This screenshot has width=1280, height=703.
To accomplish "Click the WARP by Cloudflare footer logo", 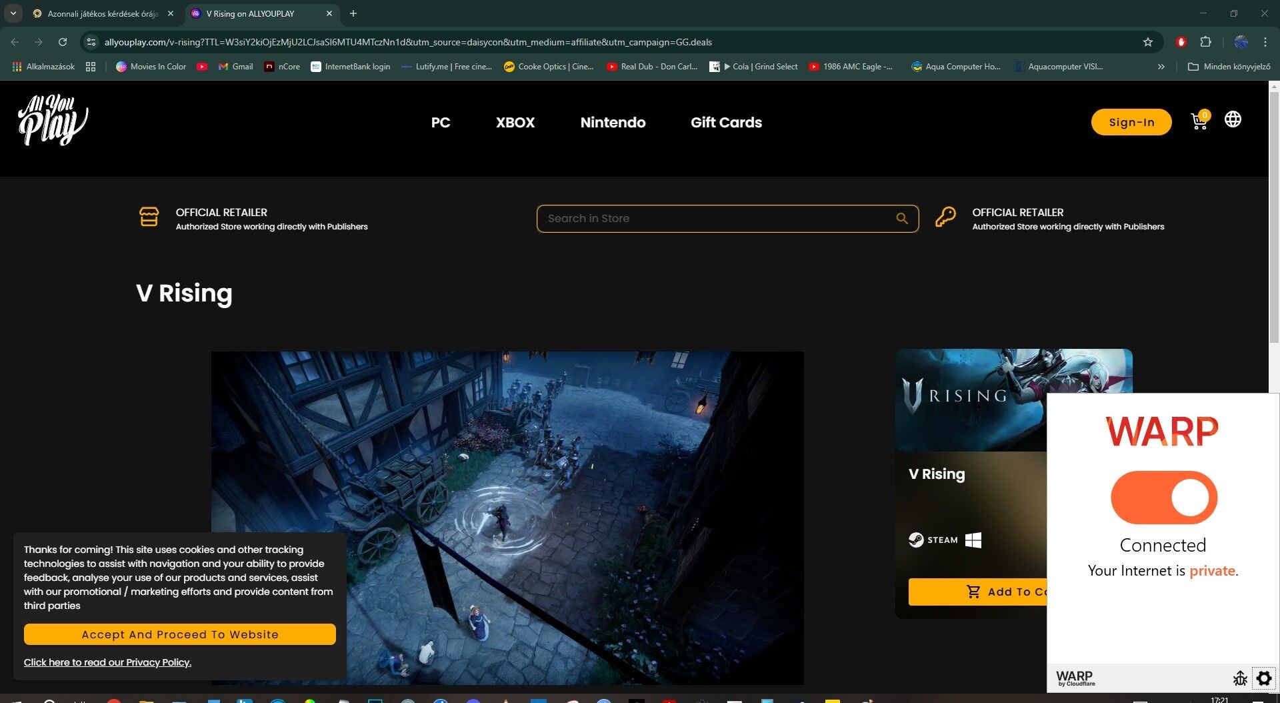I will [1075, 678].
